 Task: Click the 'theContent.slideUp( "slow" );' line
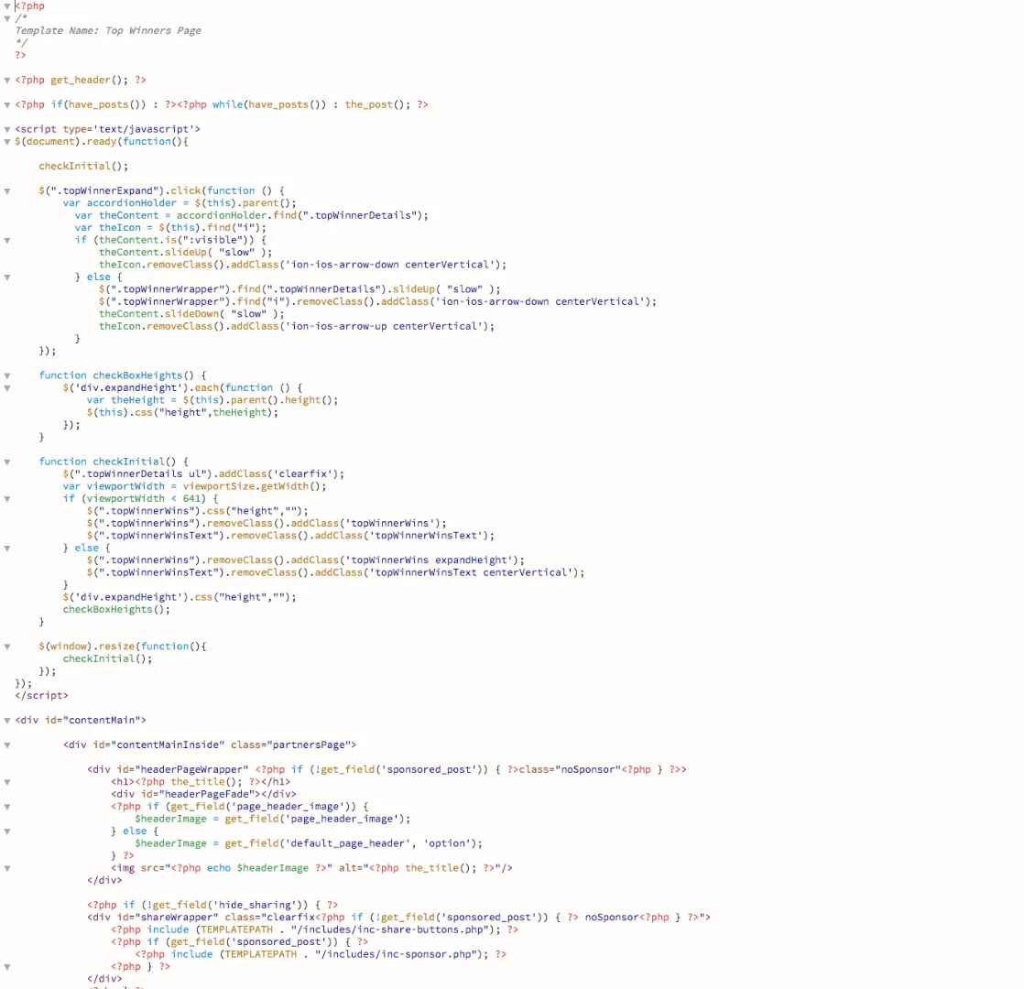point(185,253)
